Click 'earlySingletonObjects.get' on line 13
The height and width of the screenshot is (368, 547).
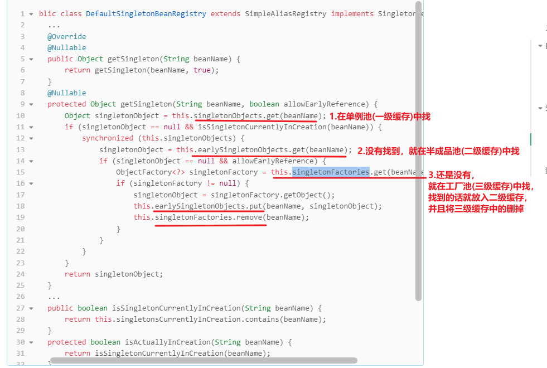(x=251, y=149)
